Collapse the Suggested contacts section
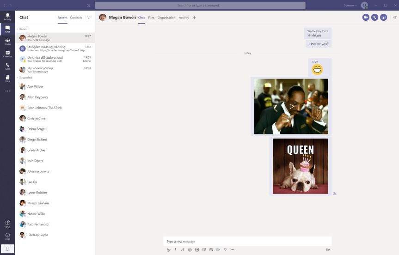 18,78
